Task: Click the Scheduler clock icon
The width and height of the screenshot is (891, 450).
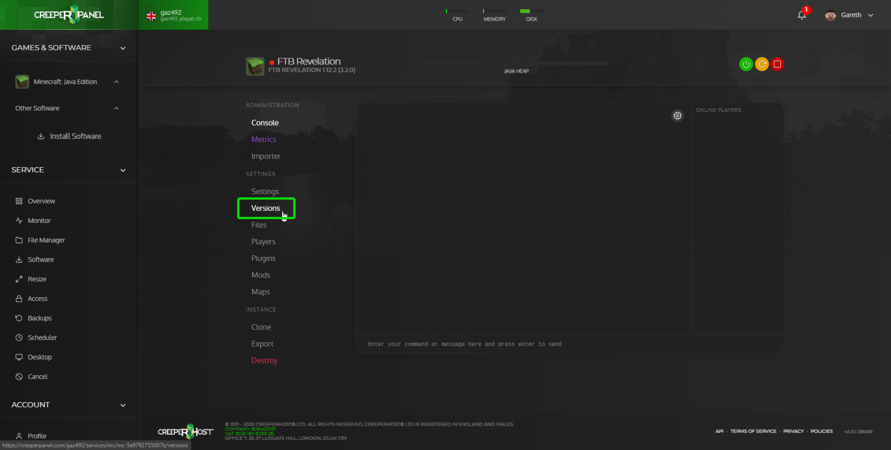Action: (x=19, y=337)
